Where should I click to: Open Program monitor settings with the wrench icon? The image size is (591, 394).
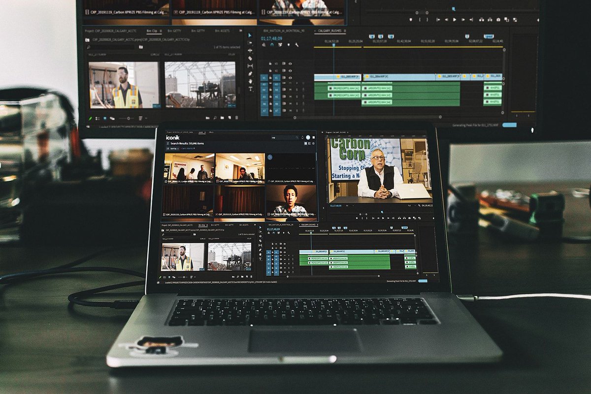[419, 205]
